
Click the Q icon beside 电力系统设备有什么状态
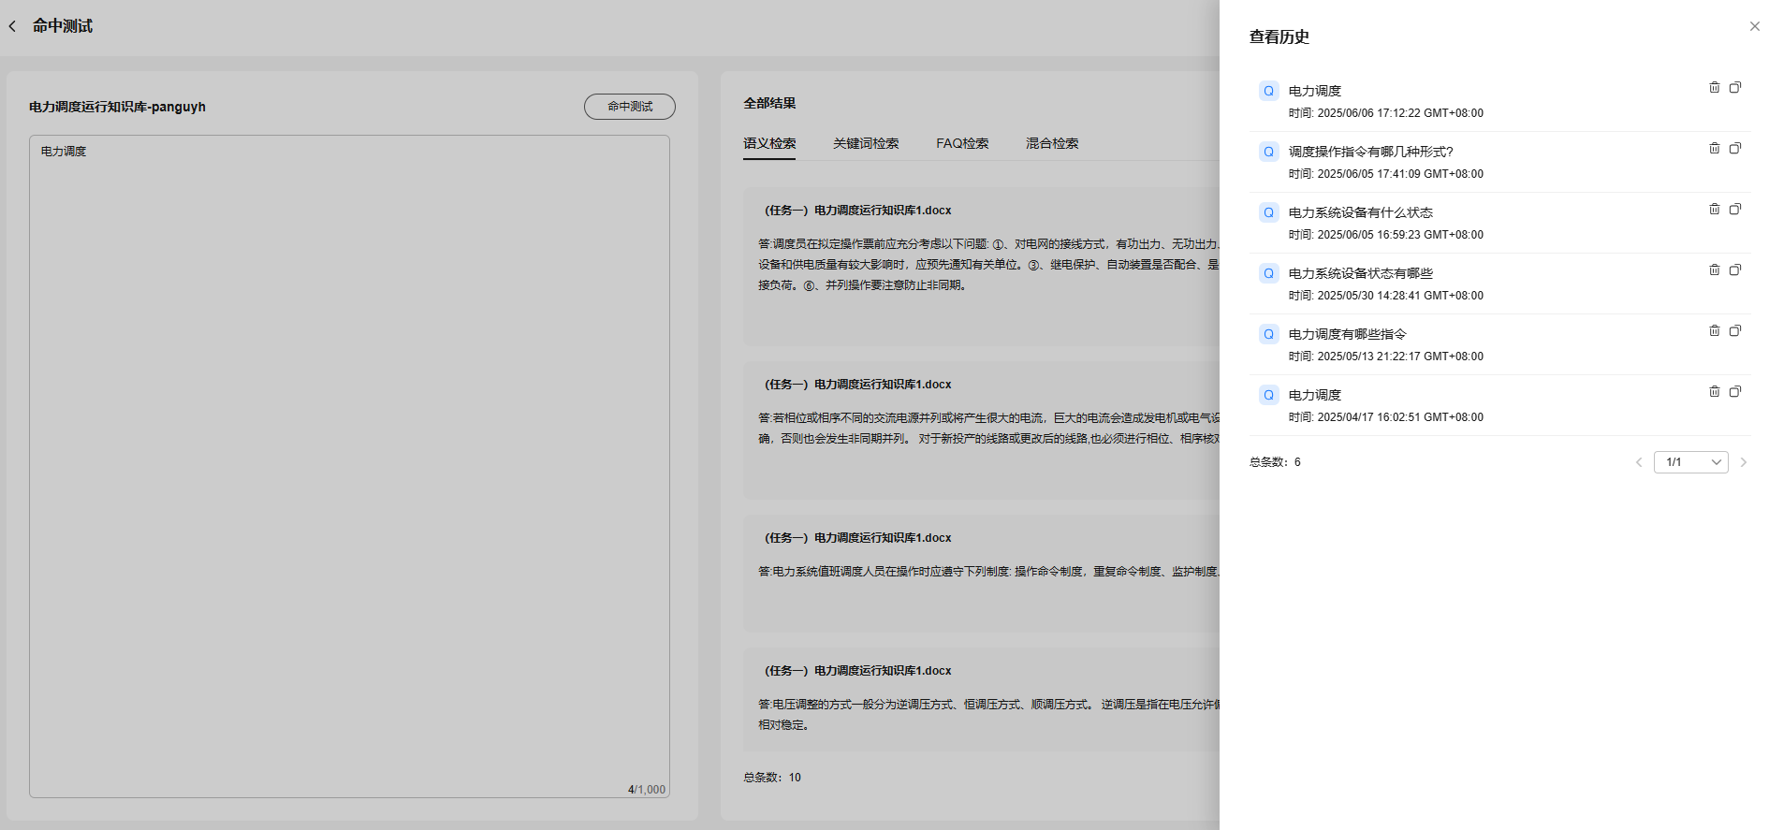pos(1268,212)
